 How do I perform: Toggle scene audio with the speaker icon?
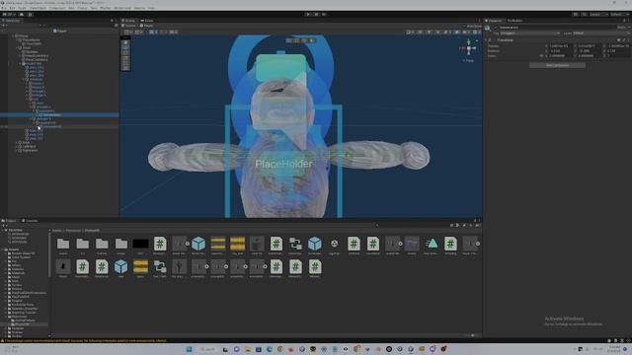coord(437,32)
